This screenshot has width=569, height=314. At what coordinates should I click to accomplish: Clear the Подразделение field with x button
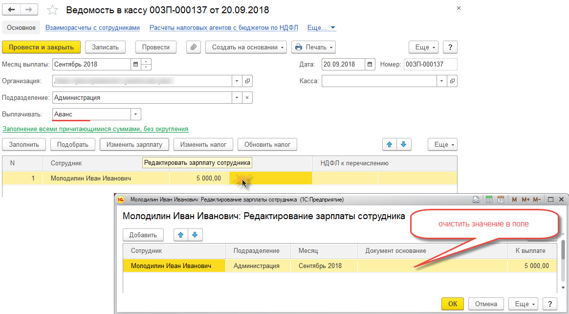[x=247, y=98]
